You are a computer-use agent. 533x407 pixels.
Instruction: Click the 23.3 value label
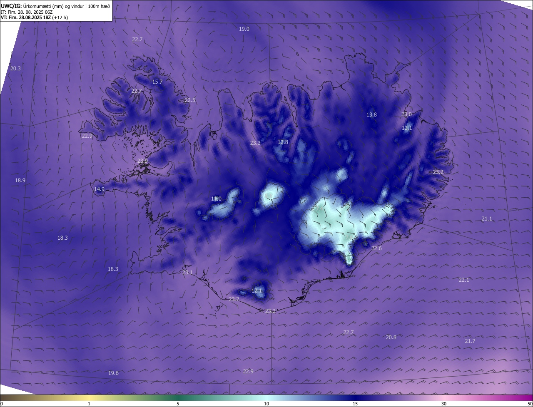pyautogui.click(x=255, y=143)
